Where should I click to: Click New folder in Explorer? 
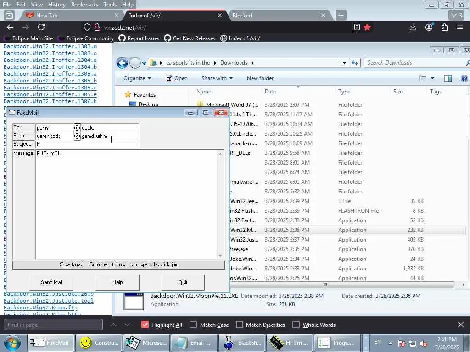260,78
